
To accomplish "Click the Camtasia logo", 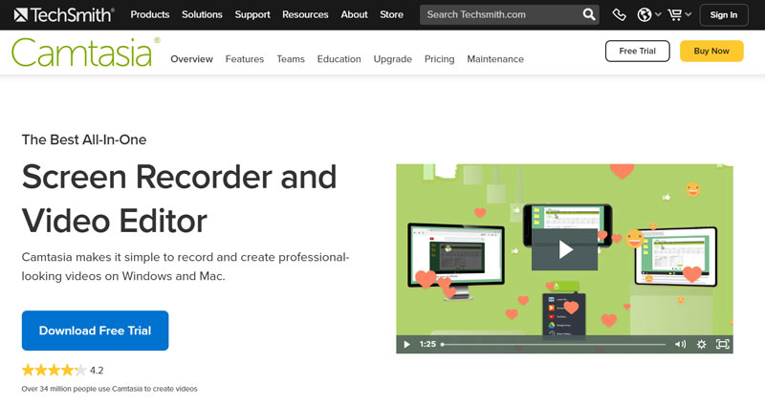I will coord(85,53).
